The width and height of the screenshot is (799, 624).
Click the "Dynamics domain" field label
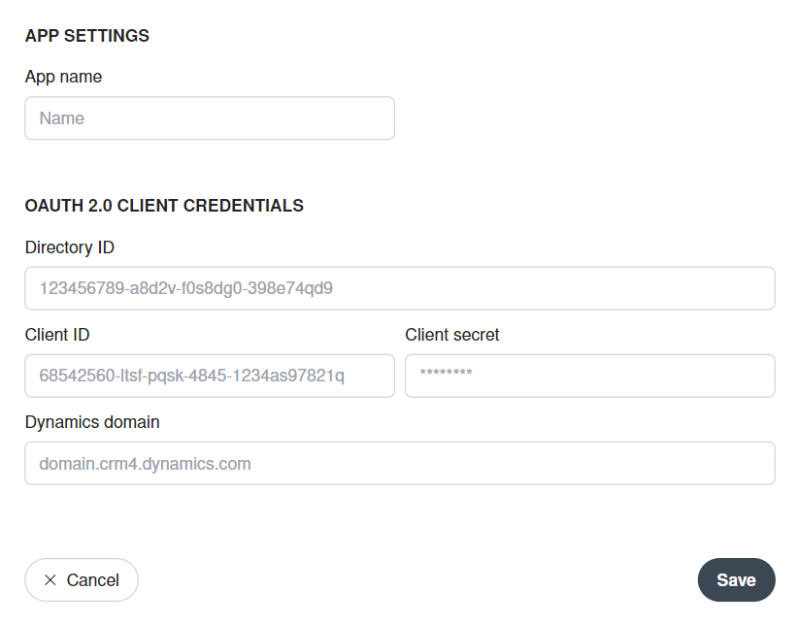(x=92, y=422)
